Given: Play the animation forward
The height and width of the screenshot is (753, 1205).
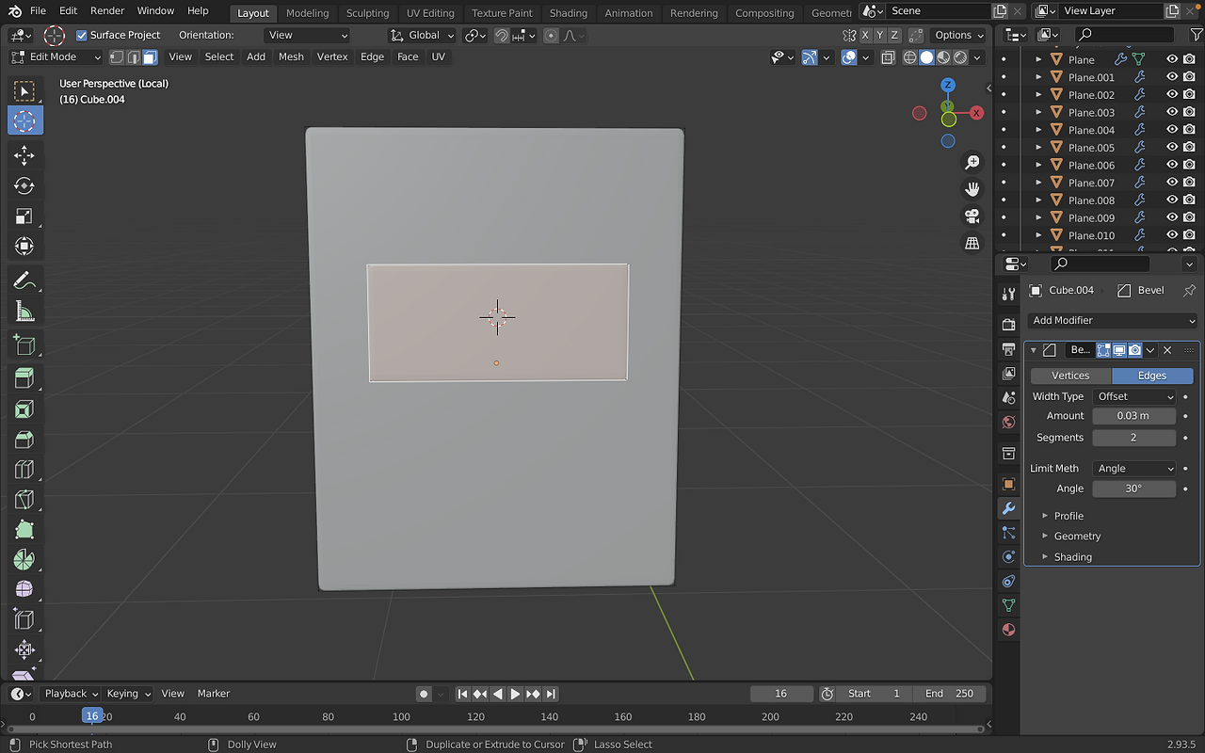Looking at the screenshot, I should [x=515, y=694].
